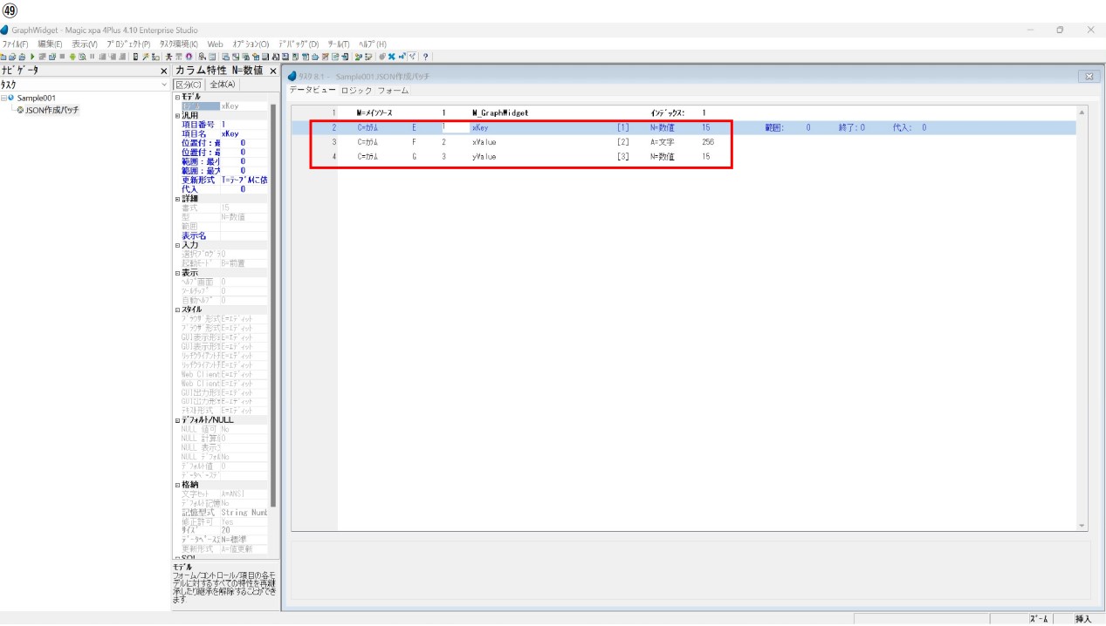Collapse the 詳細 property section
1106x626 pixels.
[177, 199]
